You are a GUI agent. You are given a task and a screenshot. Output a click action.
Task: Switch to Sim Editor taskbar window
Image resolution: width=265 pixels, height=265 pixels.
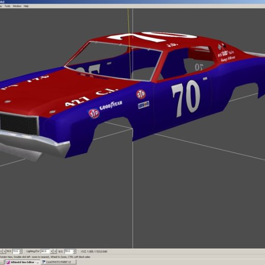[23, 262]
